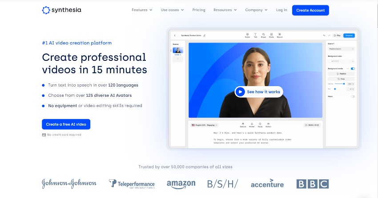
Task: Open the Background media more options ellipsis
Action: [348, 68]
